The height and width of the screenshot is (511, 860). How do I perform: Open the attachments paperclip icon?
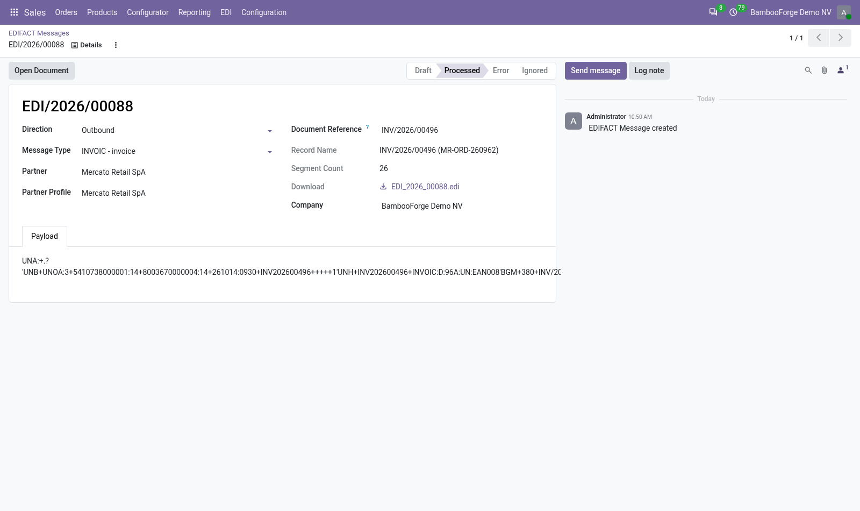tap(824, 70)
